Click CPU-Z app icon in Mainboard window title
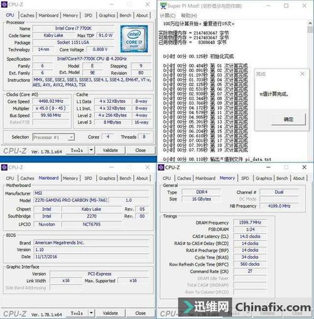314x319 pixels. [4, 167]
